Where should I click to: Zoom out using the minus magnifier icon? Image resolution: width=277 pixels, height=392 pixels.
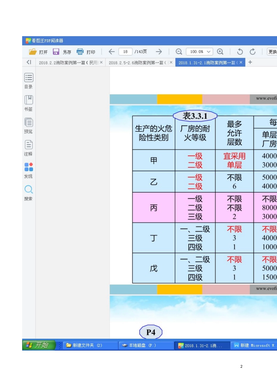pyautogui.click(x=179, y=52)
